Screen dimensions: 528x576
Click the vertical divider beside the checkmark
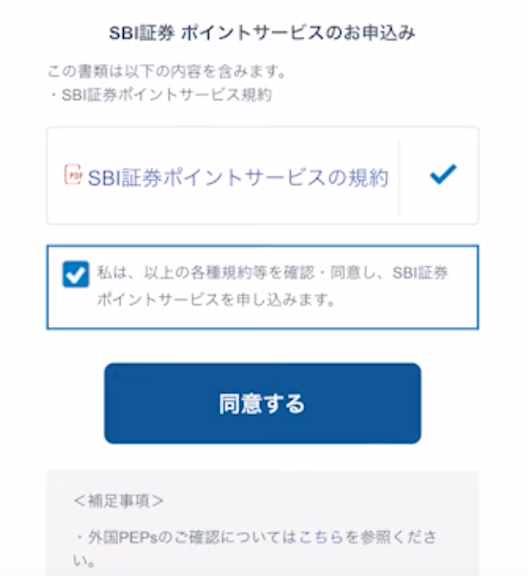[x=399, y=177]
